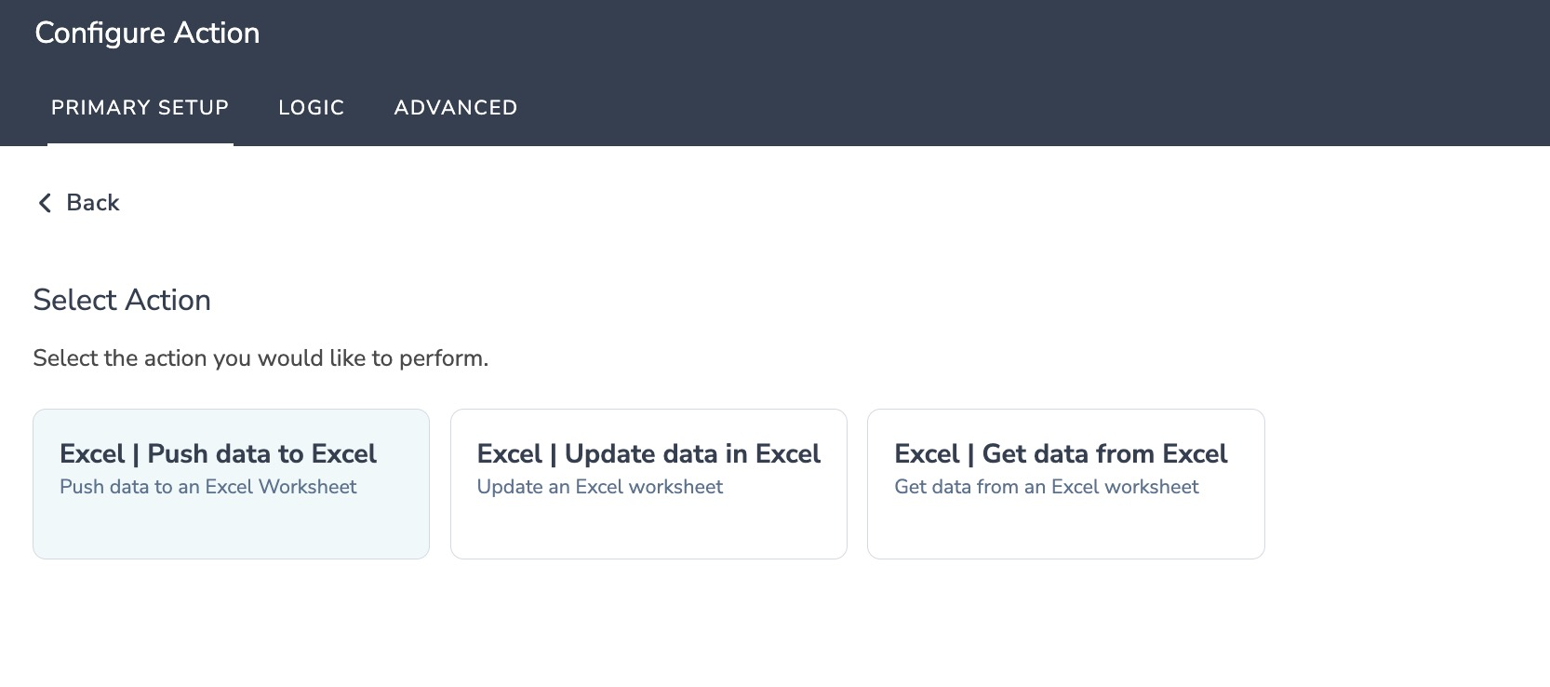Click empty space inside highlighted Push data card
Viewport: 1550px width, 687px height.
(231, 530)
